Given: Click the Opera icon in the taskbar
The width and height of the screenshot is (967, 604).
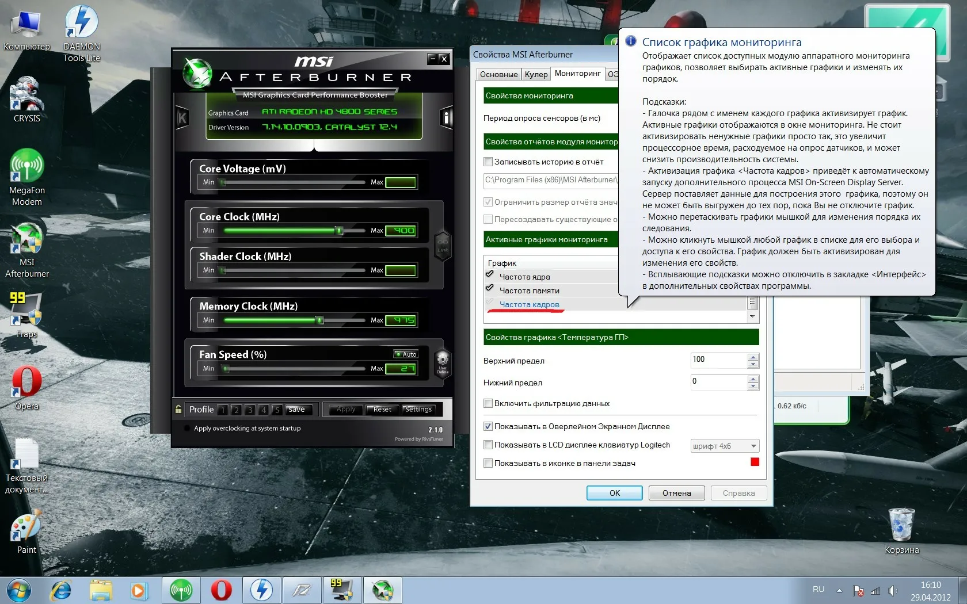Looking at the screenshot, I should [221, 590].
